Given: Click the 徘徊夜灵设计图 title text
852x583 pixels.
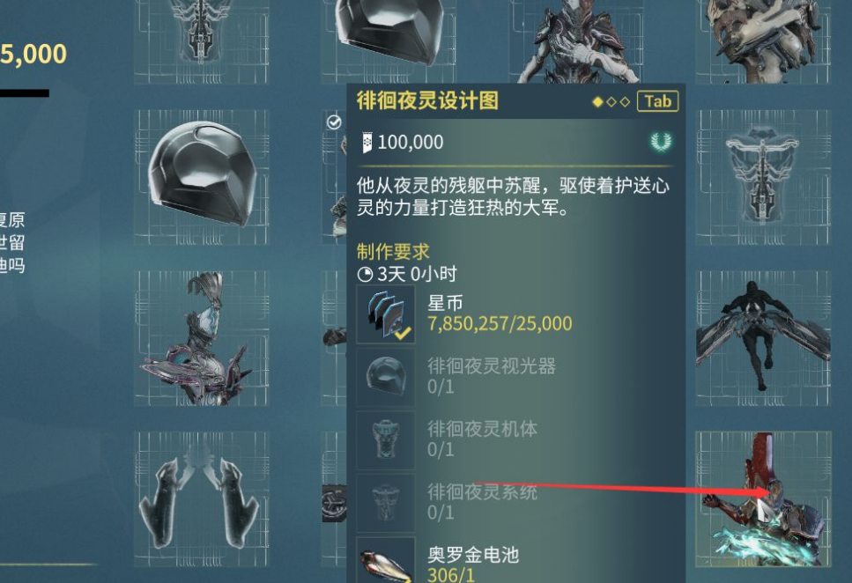Looking at the screenshot, I should click(427, 101).
